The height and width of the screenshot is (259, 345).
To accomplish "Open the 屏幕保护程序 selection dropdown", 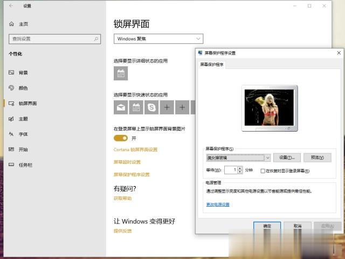I will click(x=238, y=158).
